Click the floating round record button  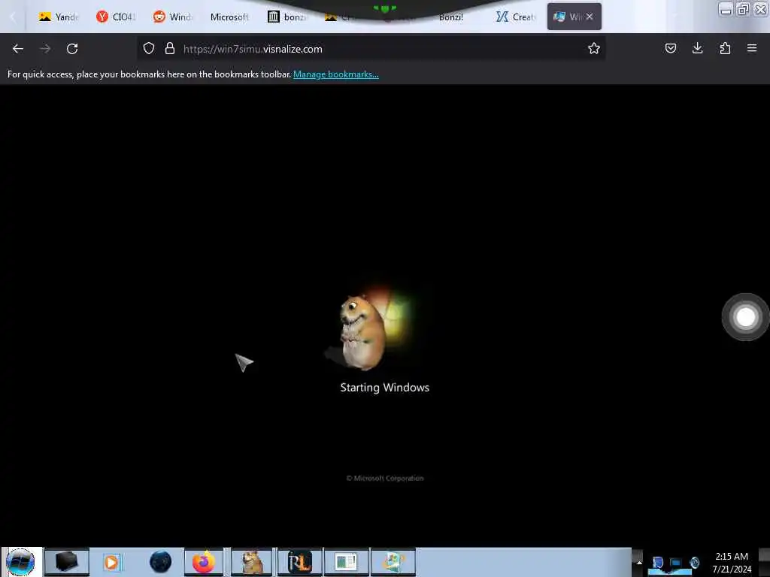point(745,317)
